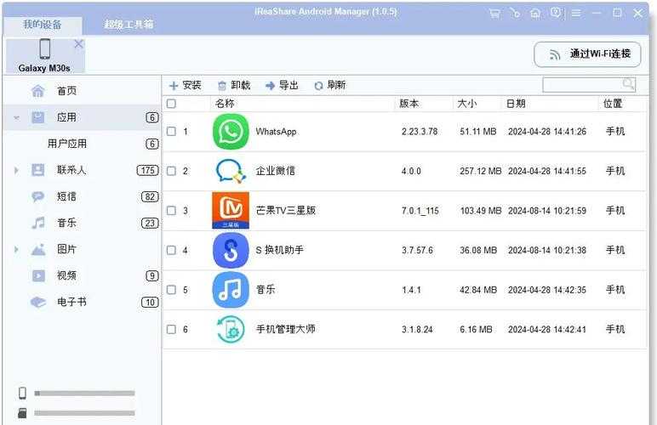Viewport: 657px width, 425px height.
Task: Expand the 联系人 sidebar category
Action: coord(16,170)
